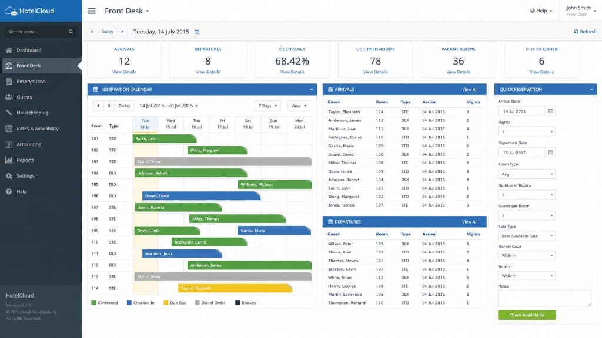Go to previous day arrow in date bar
602x338 pixels.
pyautogui.click(x=92, y=32)
